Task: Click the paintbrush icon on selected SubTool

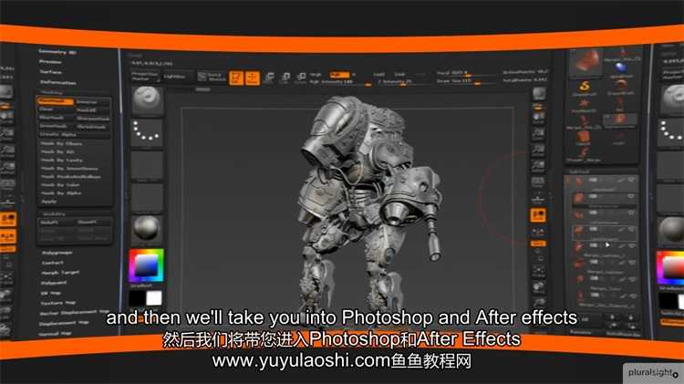Action: click(620, 230)
